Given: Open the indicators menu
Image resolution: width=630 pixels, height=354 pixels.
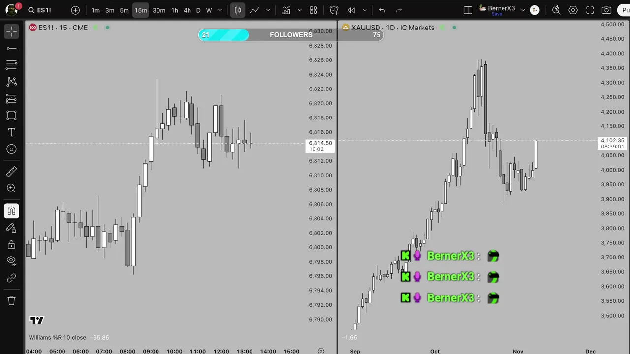Looking at the screenshot, I should coord(286,10).
